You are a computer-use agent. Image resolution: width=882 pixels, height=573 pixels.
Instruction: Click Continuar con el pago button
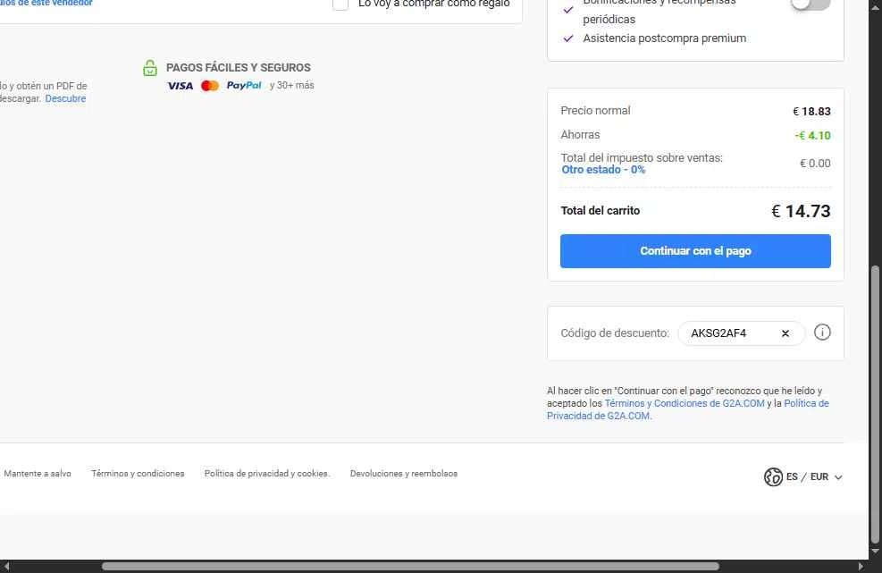coord(695,251)
